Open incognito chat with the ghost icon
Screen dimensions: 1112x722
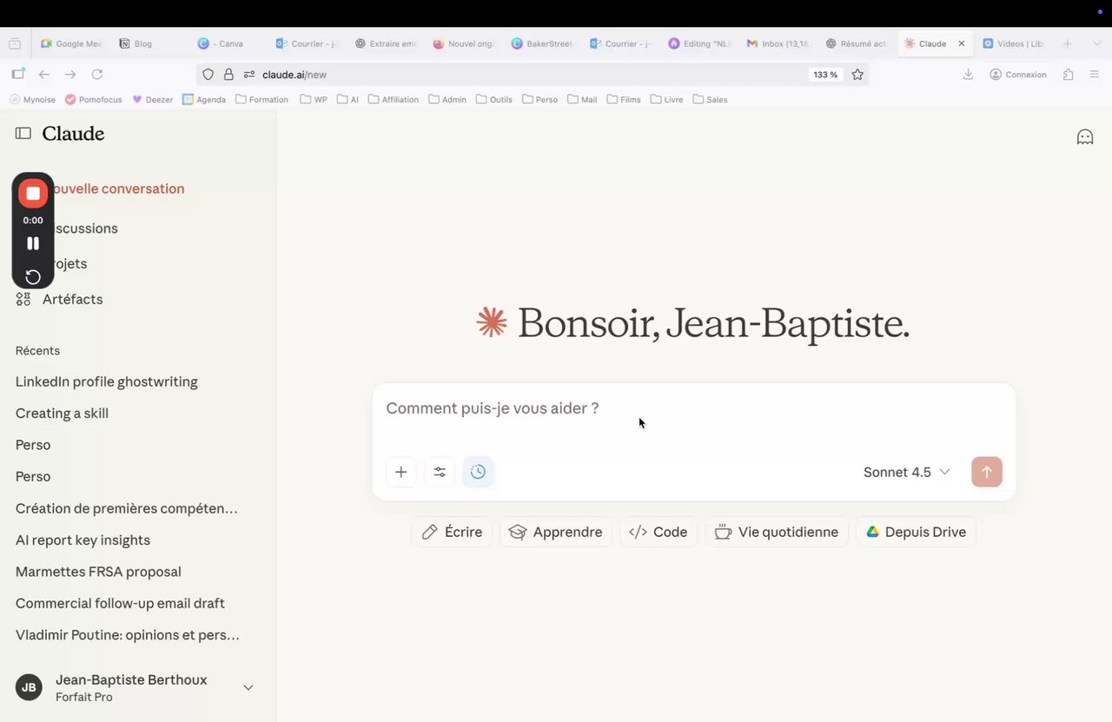[1085, 137]
